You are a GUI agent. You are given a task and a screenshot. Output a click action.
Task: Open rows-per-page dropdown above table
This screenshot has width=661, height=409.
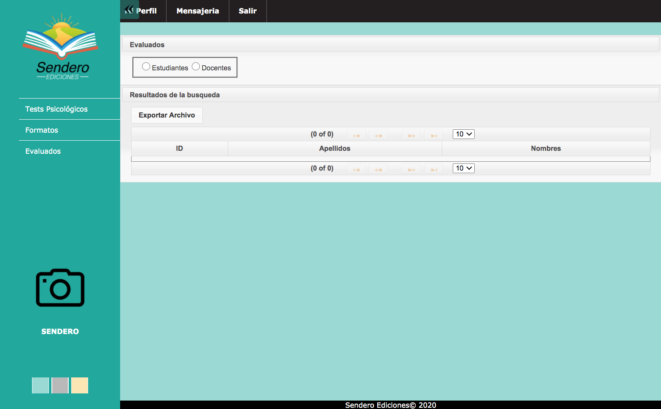(x=463, y=134)
